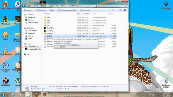Screen dimensions: 173x97
Task: Click the Call of Duty 2 breadcrumb
Action: coord(75,6)
